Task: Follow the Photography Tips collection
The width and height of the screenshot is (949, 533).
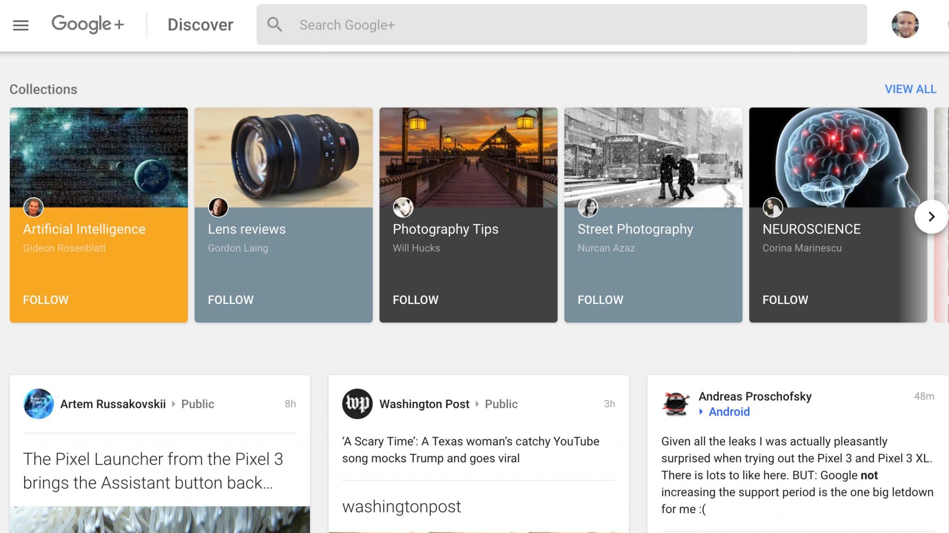Action: pyautogui.click(x=416, y=300)
